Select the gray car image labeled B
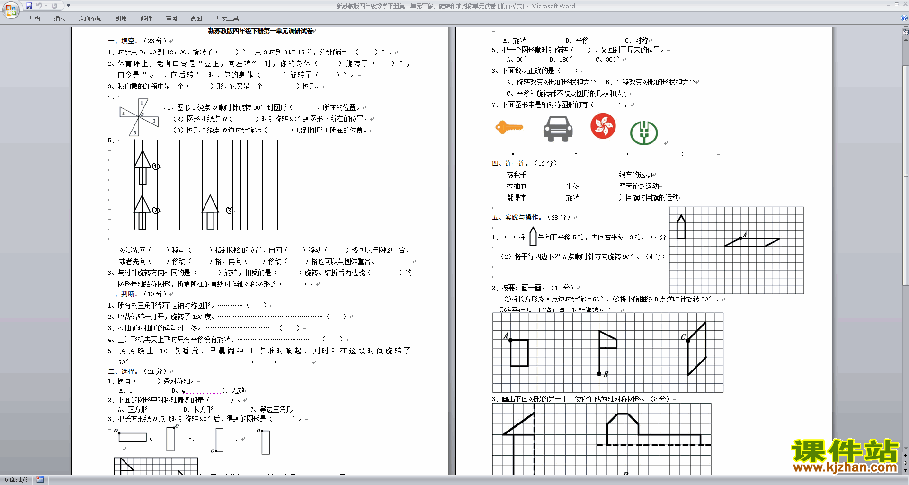The image size is (909, 485). coord(558,129)
